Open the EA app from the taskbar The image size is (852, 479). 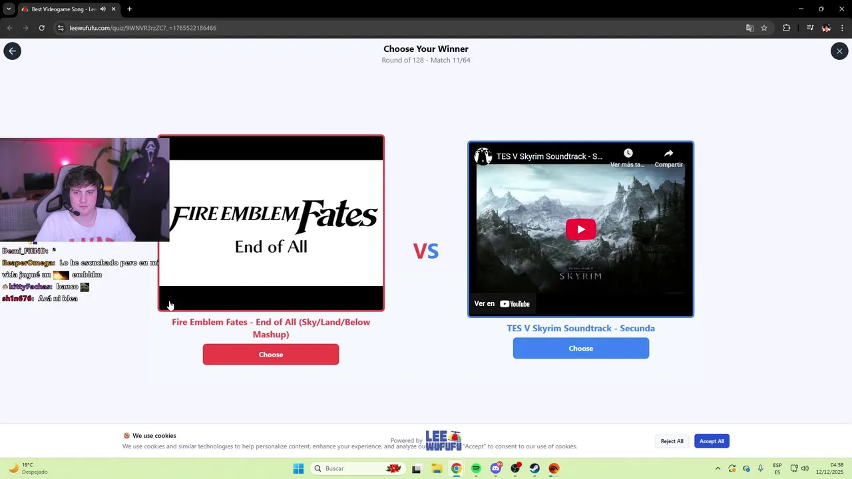pyautogui.click(x=554, y=468)
